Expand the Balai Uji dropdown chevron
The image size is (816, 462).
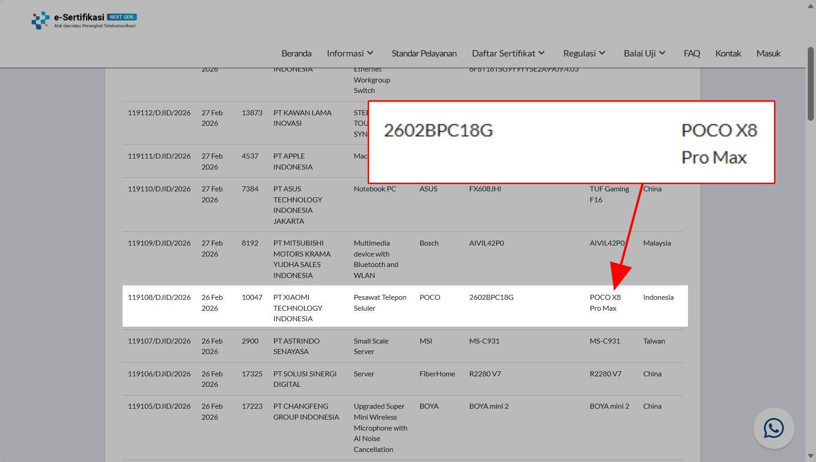pos(662,53)
